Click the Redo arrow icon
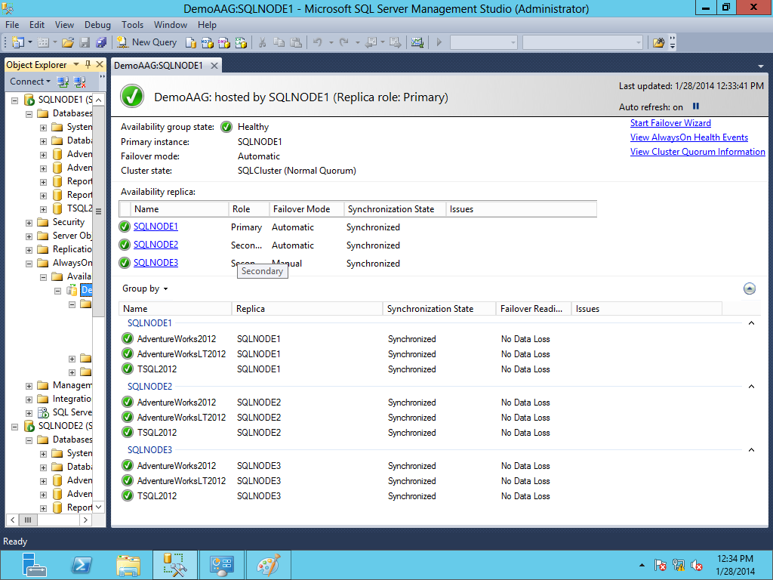The width and height of the screenshot is (773, 580). point(344,42)
